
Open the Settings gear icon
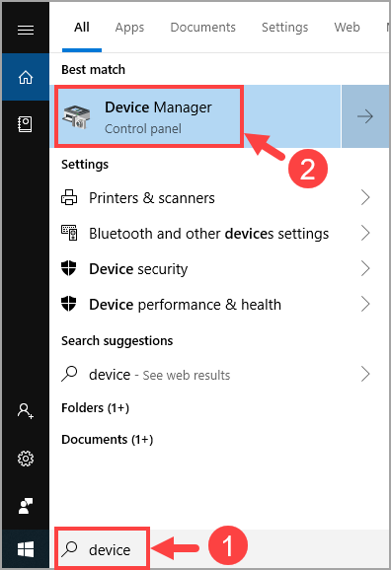(26, 459)
